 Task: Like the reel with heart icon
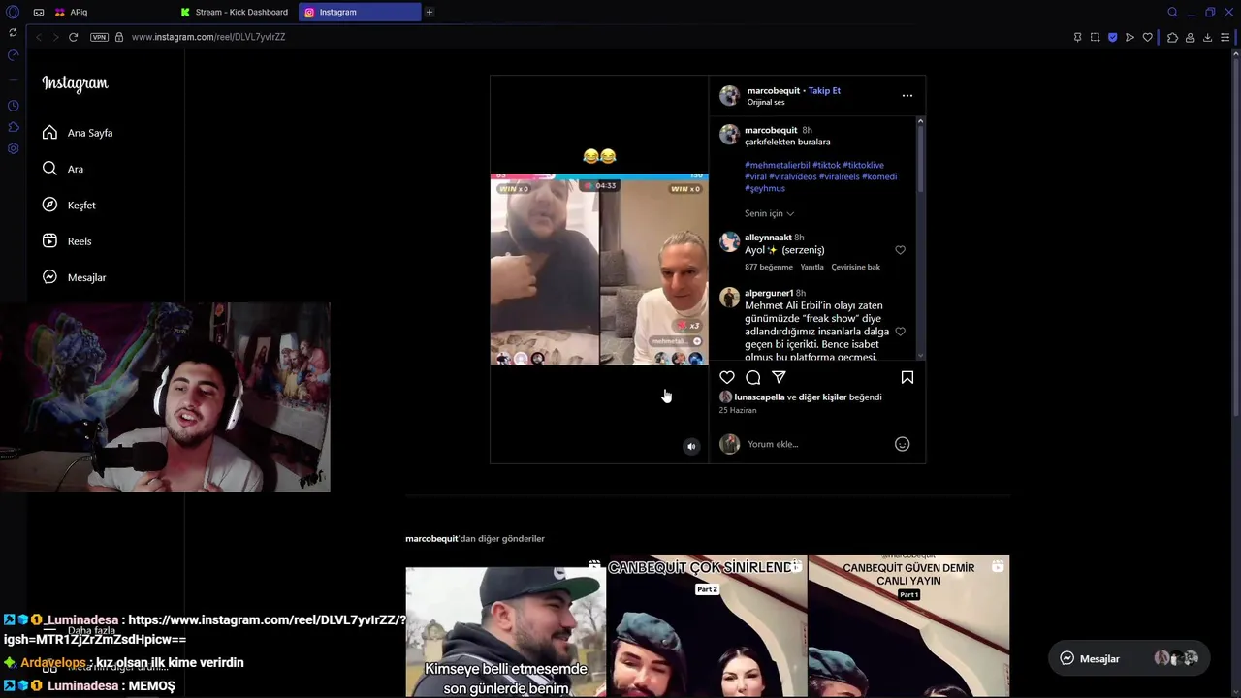pos(727,377)
